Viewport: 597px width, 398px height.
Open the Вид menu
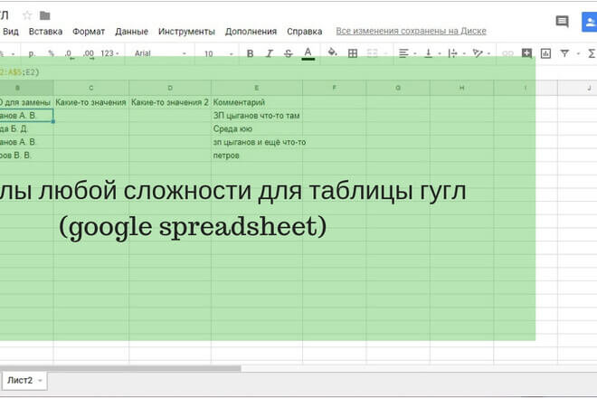click(x=11, y=32)
